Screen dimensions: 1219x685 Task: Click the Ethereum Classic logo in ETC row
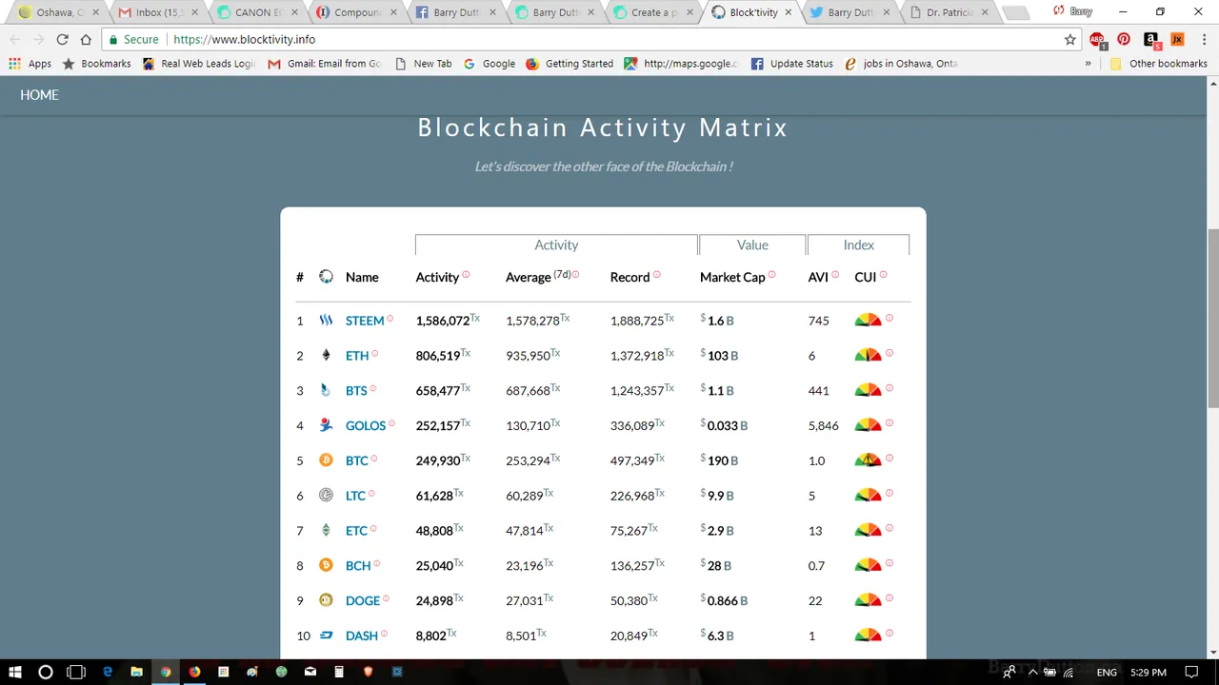(326, 530)
